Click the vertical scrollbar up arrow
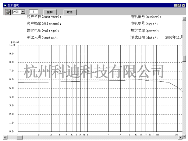Viewport: 188px width, 141px height. 184,19
